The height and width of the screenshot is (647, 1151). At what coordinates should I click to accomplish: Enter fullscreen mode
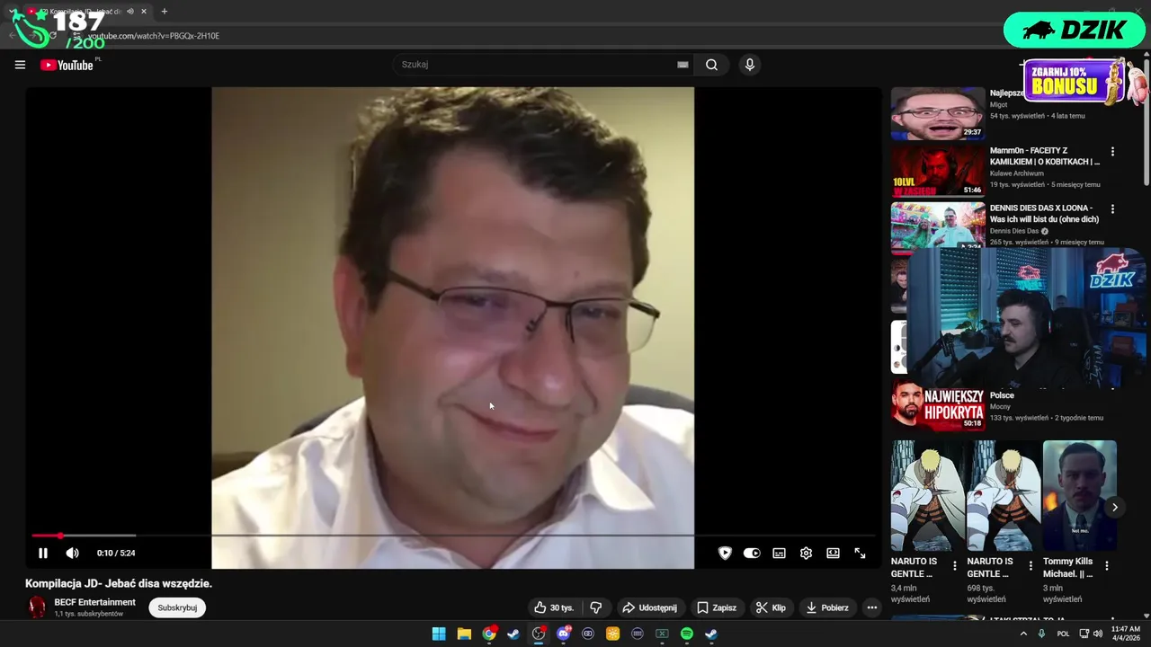(860, 554)
